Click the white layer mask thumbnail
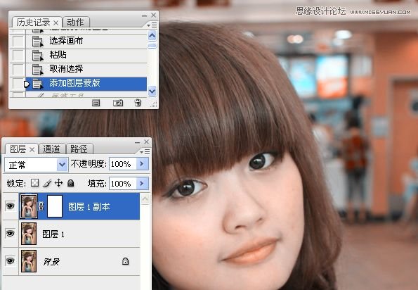418x290 pixels. pyautogui.click(x=55, y=206)
